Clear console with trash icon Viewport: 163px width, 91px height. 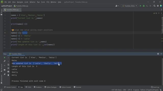tap(8, 75)
